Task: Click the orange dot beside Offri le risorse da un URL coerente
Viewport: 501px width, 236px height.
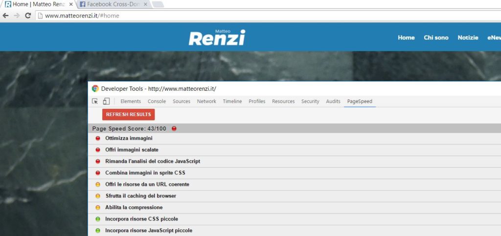Action: [x=98, y=184]
